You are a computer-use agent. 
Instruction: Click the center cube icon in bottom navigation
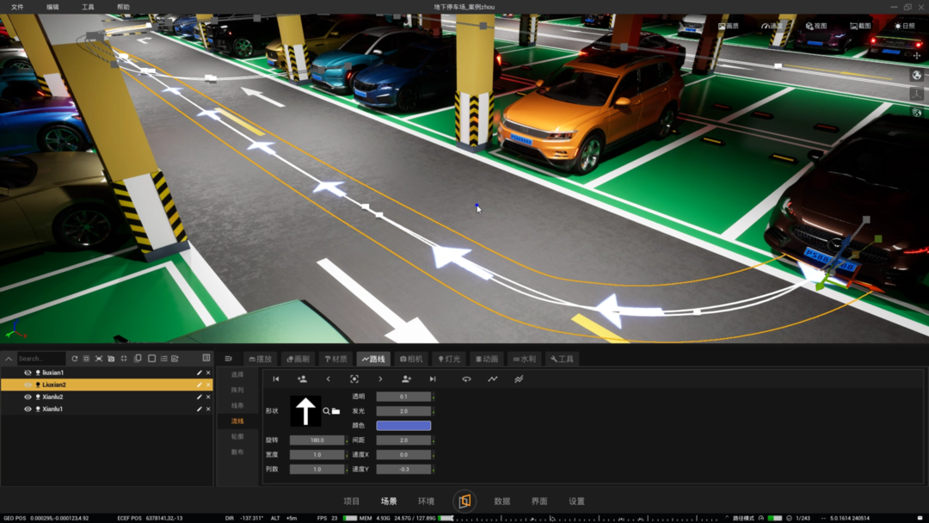(464, 501)
